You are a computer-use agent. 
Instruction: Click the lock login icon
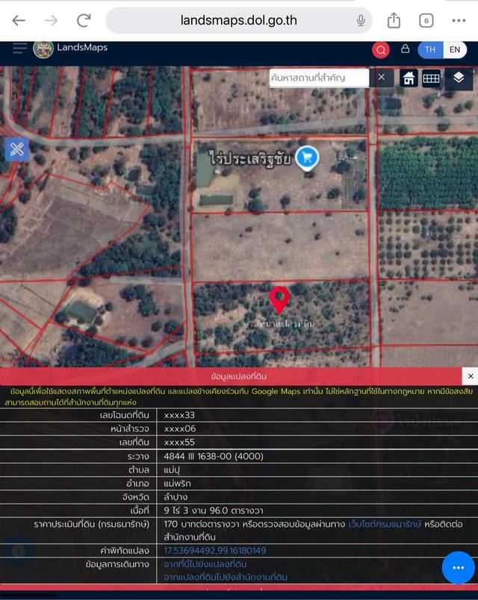405,49
